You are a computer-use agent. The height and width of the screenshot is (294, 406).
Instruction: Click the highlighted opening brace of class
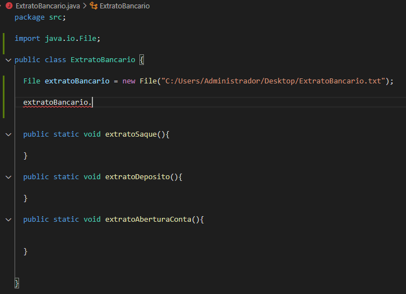pos(142,60)
